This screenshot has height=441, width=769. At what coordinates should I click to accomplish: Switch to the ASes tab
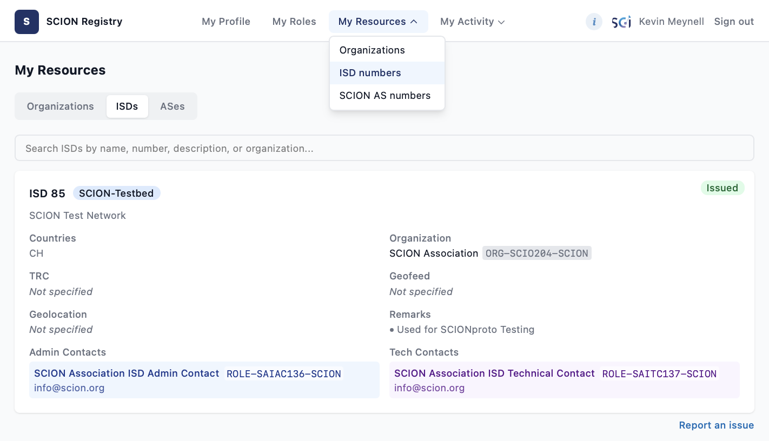tap(173, 106)
